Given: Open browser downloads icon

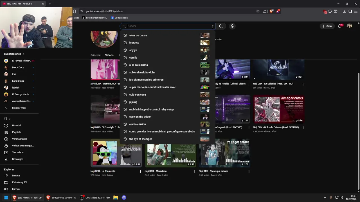Looking at the screenshot, I should 345,11.
